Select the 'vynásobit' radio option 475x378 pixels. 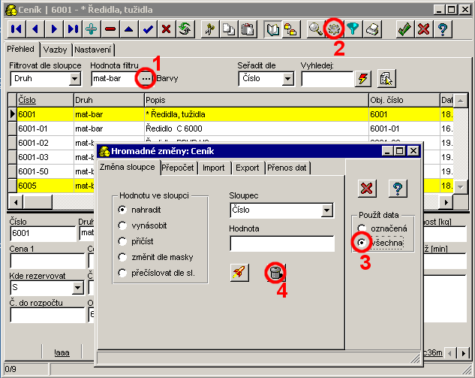[122, 225]
